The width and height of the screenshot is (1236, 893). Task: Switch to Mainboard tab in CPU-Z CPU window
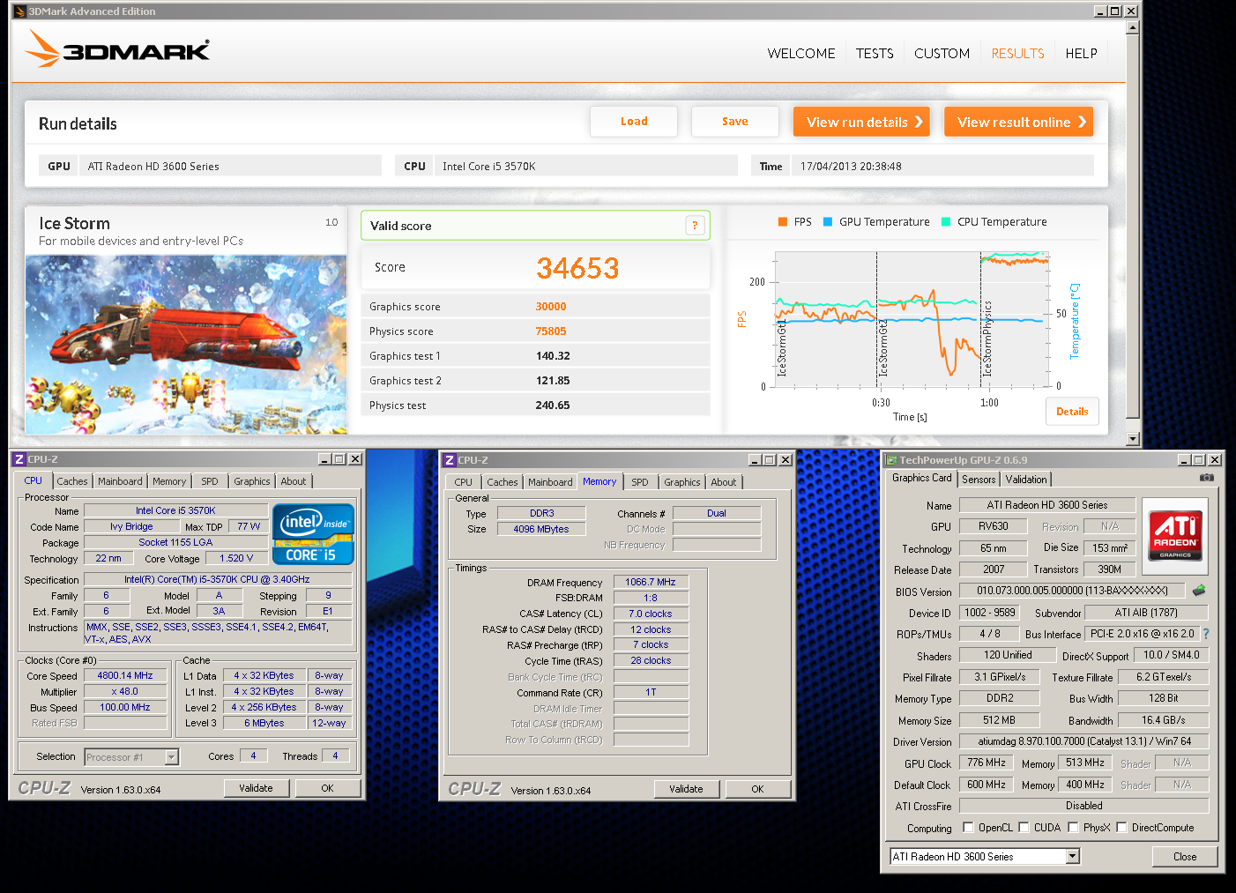(120, 481)
